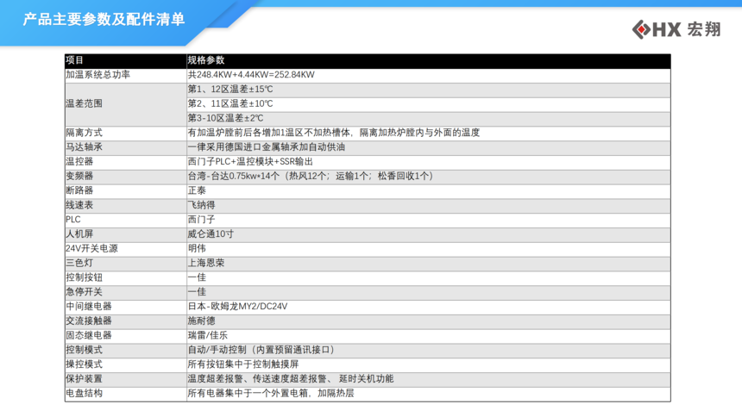Viewport: 742px width, 417px height.
Task: Click the slide title 产品主要参数及配件清单
Action: click(x=104, y=19)
